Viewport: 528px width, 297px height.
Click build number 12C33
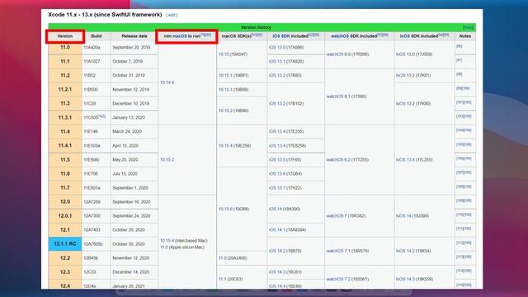coord(89,272)
